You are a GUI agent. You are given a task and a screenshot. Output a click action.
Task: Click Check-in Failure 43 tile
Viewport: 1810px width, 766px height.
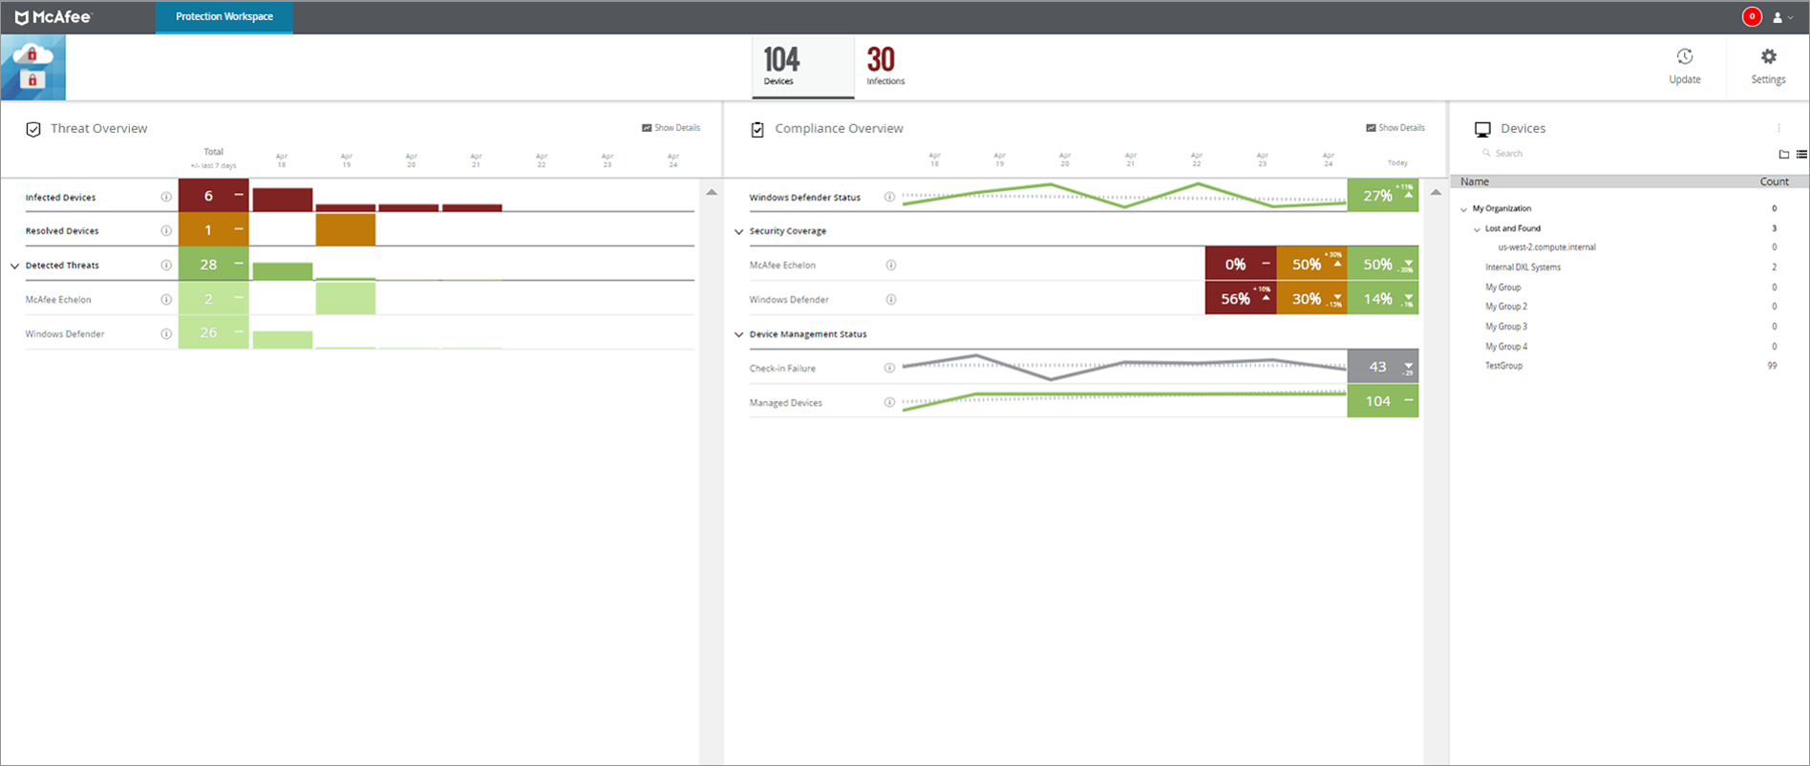(x=1383, y=367)
